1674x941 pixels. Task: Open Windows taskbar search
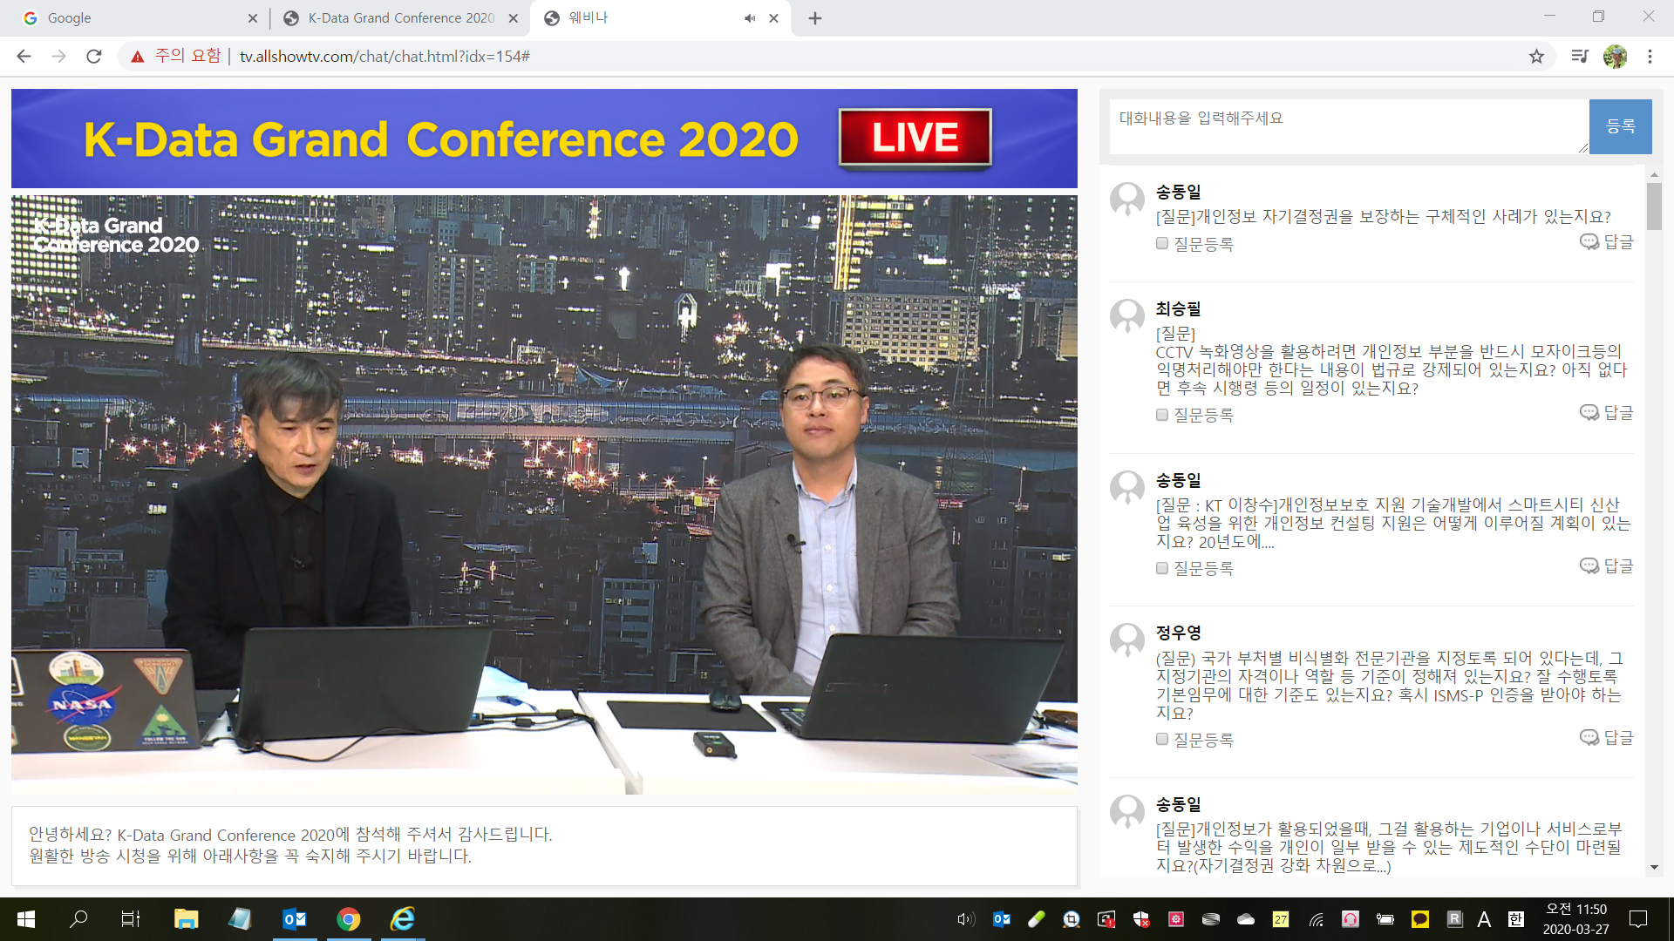click(78, 919)
